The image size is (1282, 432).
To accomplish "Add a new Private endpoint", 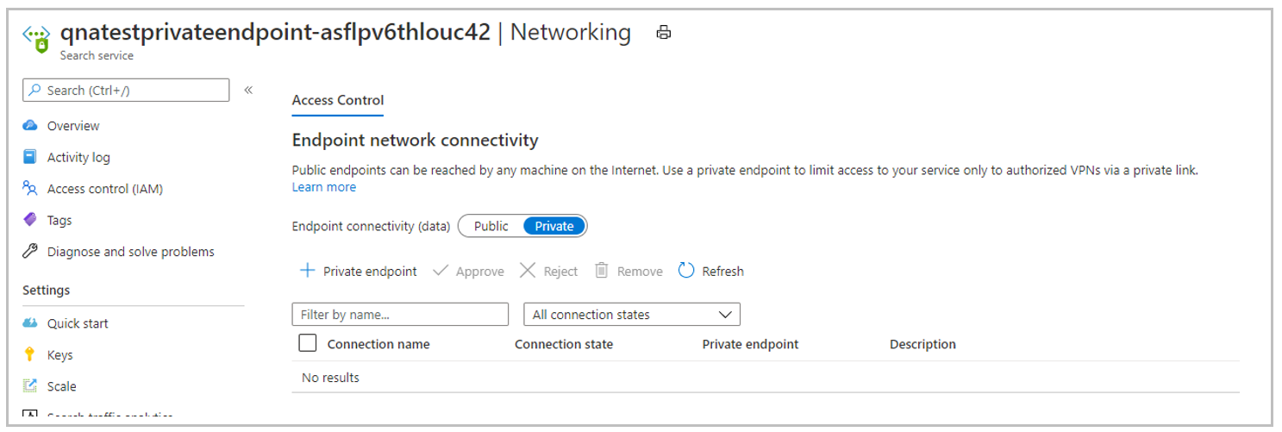I will tap(358, 271).
